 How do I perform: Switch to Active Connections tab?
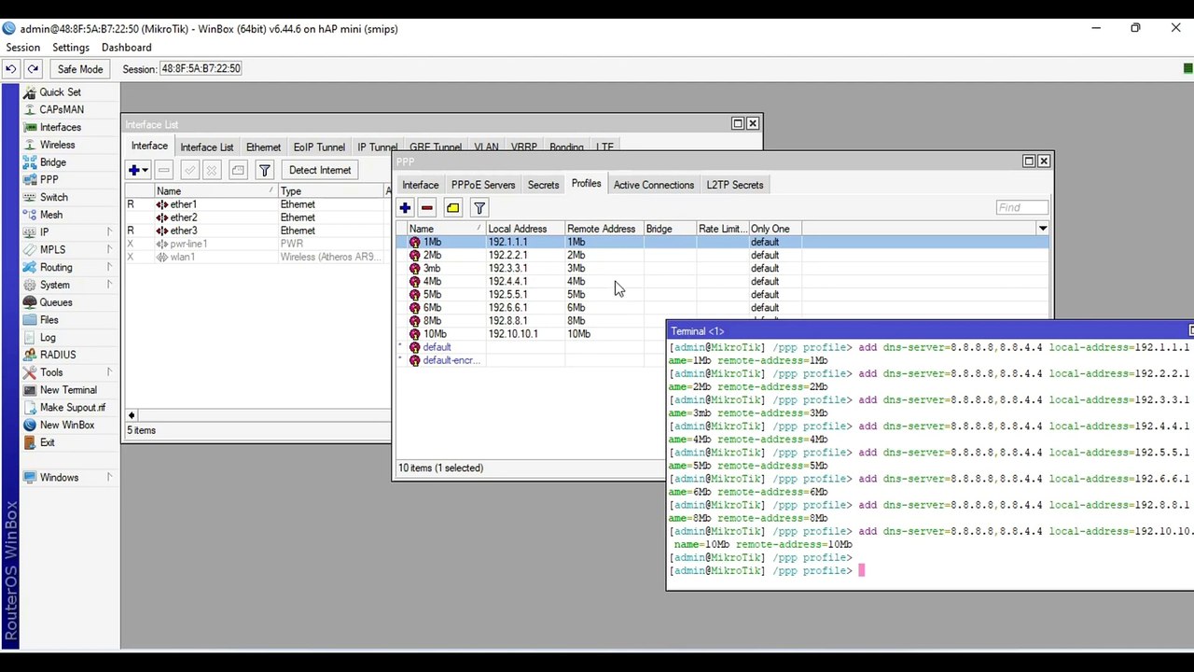pos(654,185)
